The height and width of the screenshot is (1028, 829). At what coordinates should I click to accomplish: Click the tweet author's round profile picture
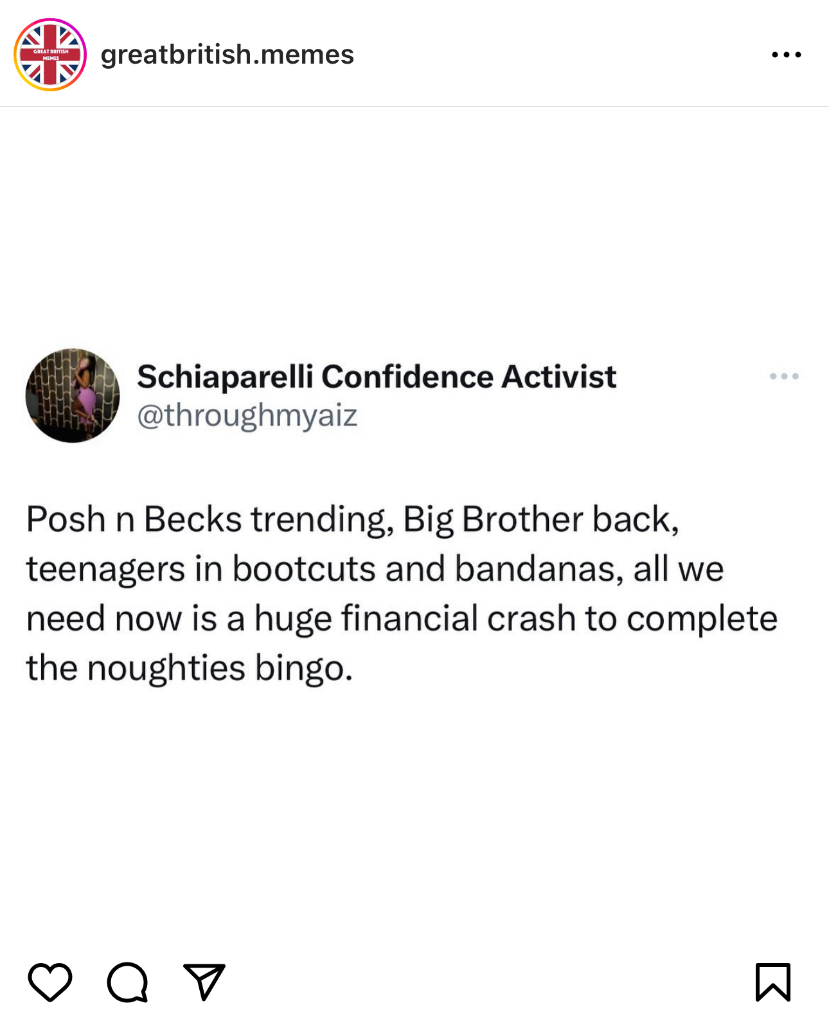click(x=73, y=395)
